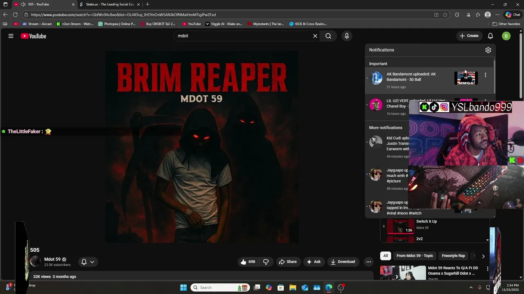The height and width of the screenshot is (294, 524).
Task: Play 2v2 from the playlist
Action: coord(420,239)
